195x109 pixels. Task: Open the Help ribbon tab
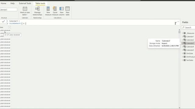12,3
